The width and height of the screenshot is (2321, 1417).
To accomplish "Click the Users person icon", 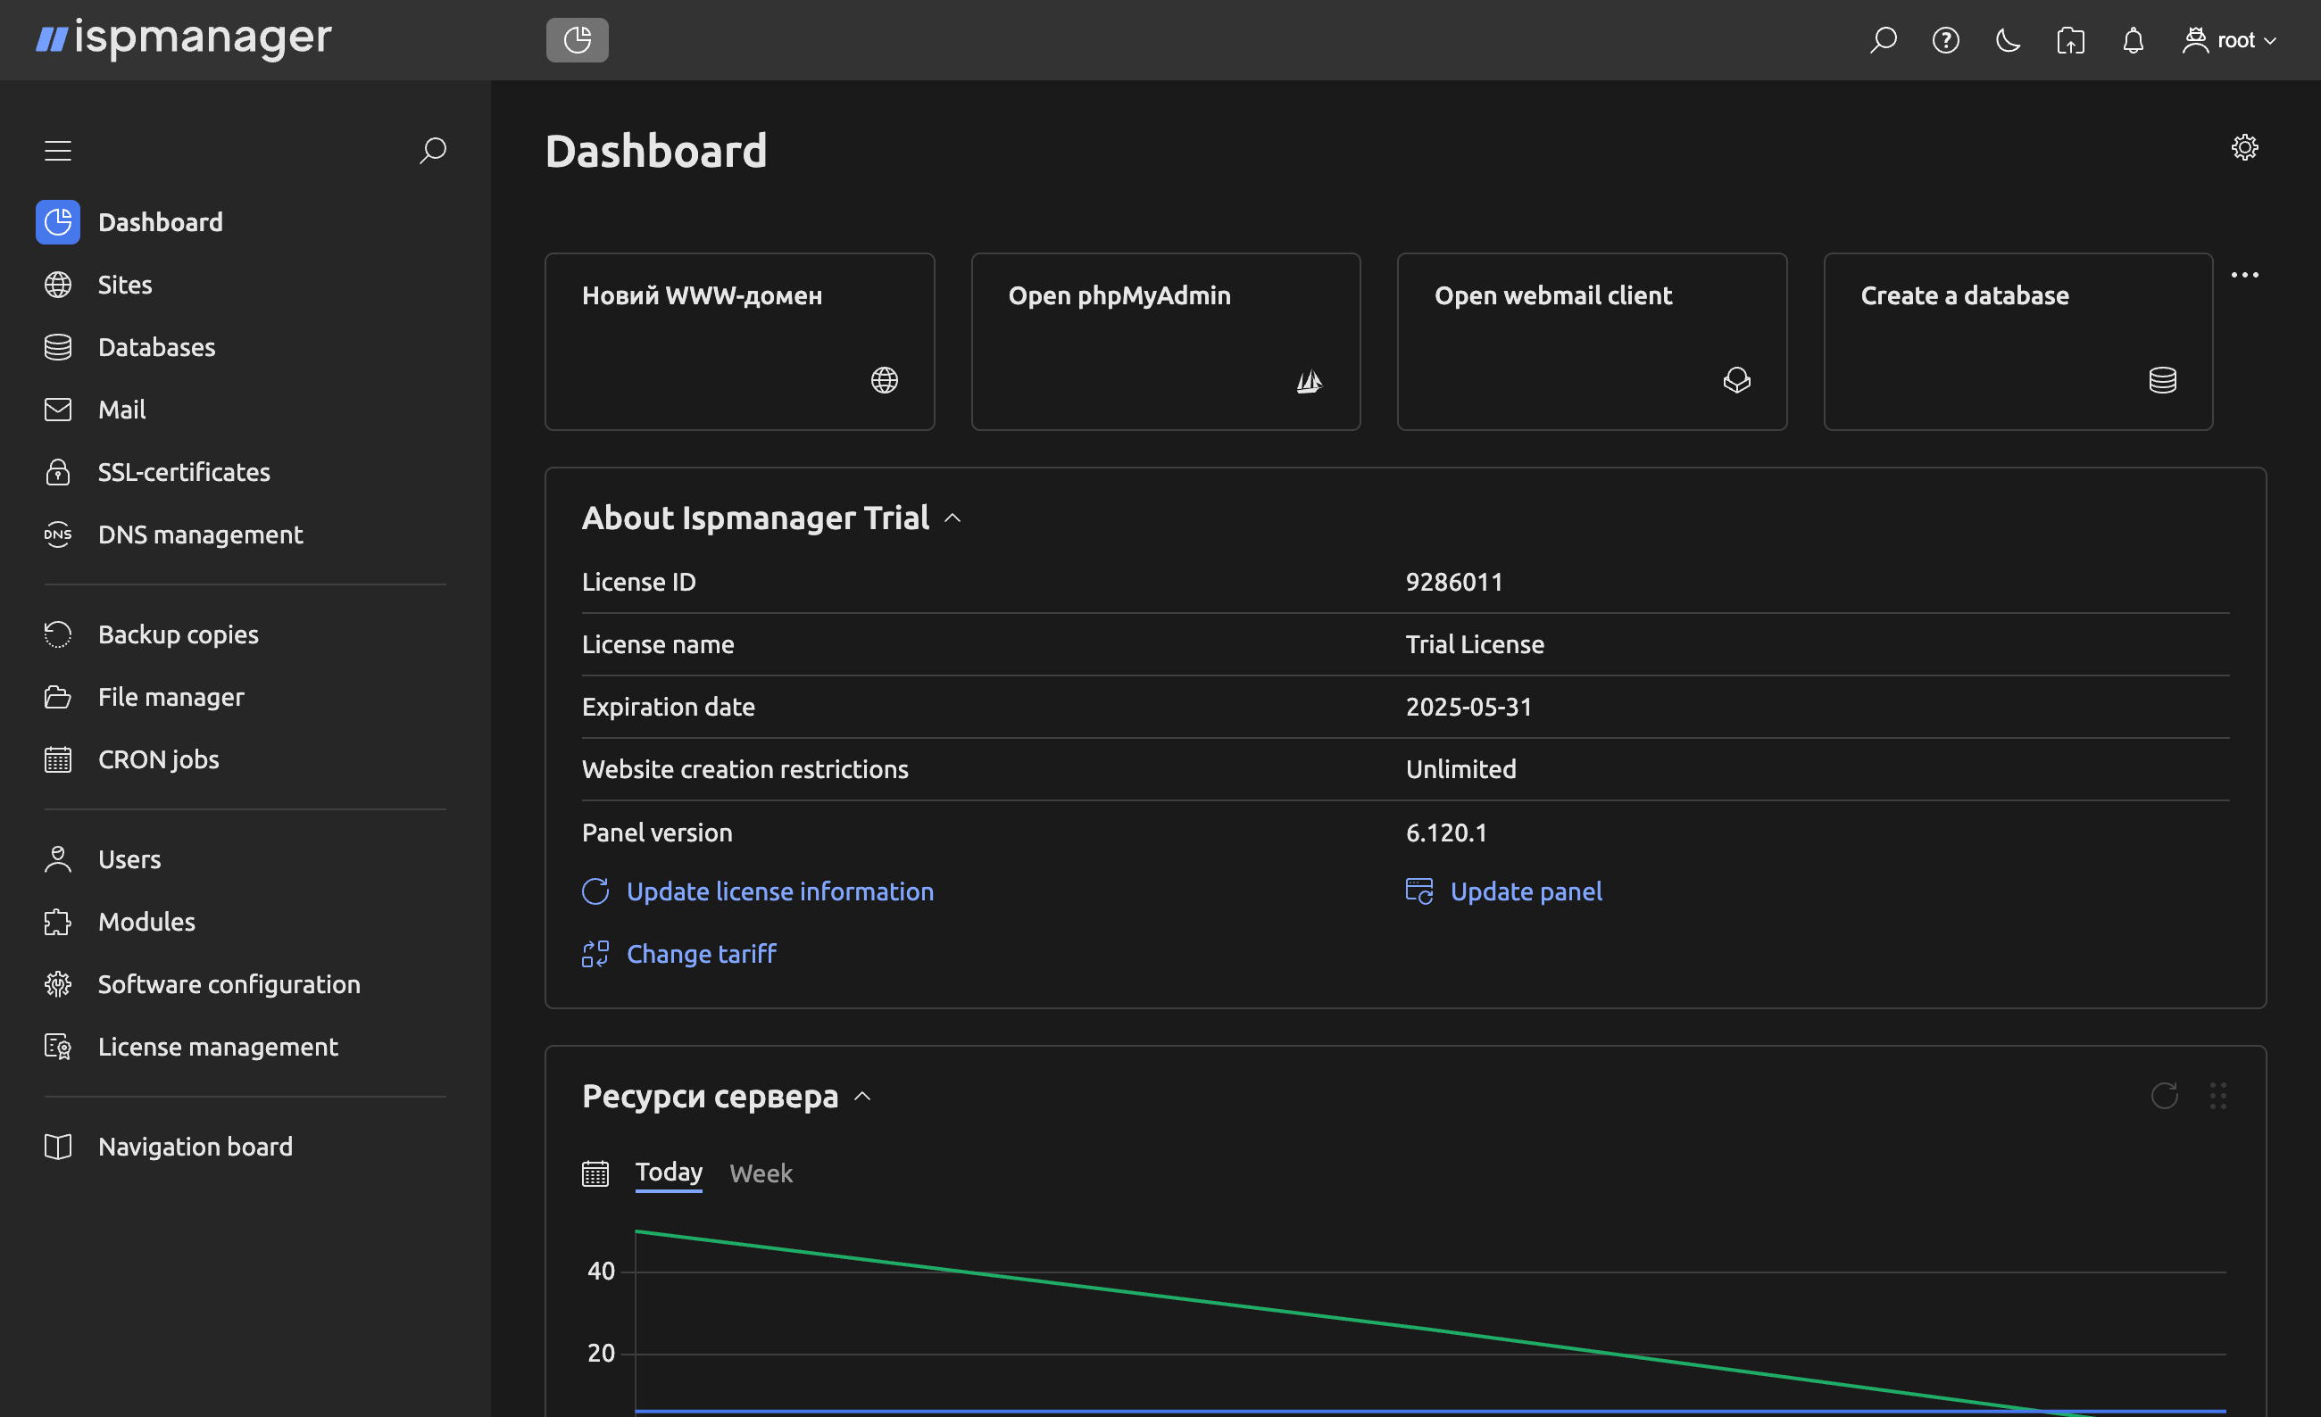I will [57, 859].
